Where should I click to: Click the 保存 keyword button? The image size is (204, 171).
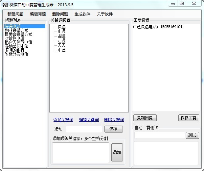[114, 129]
